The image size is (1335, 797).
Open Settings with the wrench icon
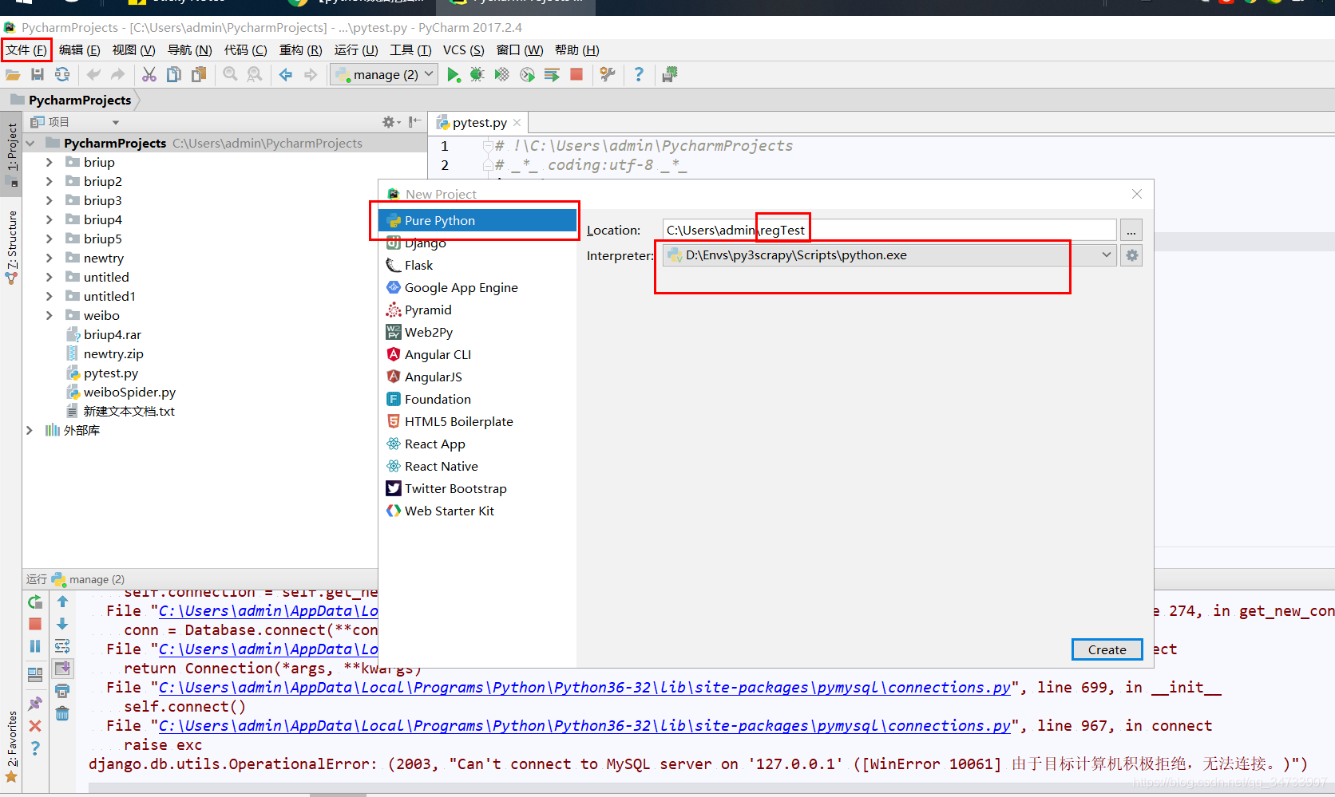pyautogui.click(x=608, y=74)
